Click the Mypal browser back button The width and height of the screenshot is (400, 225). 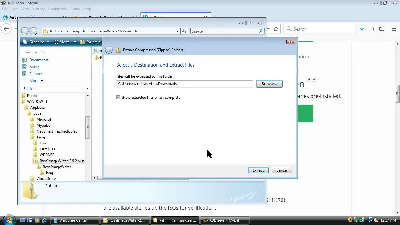6,29
